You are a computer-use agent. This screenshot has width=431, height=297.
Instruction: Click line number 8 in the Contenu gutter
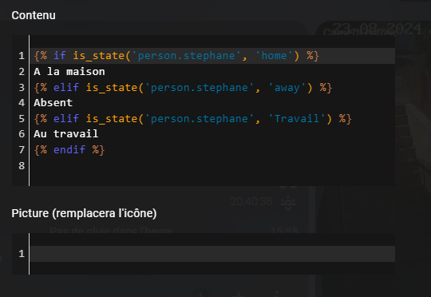click(x=22, y=166)
